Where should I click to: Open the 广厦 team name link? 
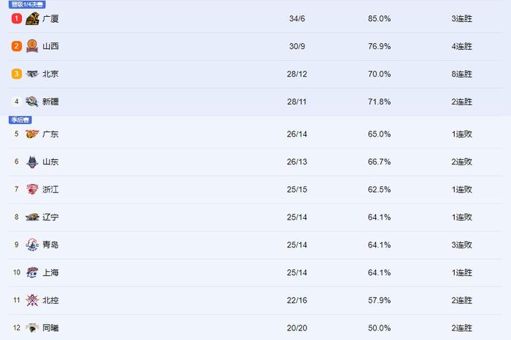(50, 18)
